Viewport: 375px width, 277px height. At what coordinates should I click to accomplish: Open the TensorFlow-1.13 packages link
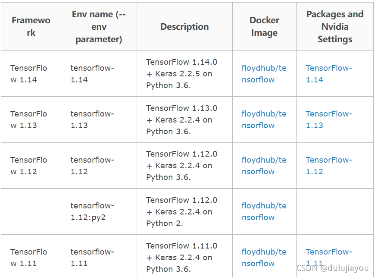coord(328,120)
